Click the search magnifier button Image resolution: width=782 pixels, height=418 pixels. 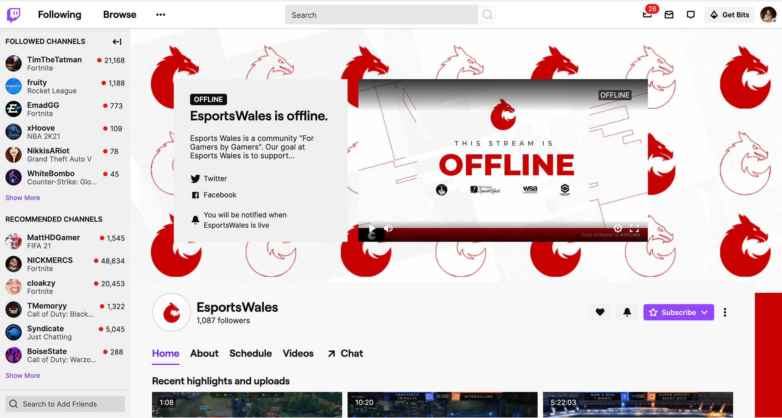click(x=487, y=15)
